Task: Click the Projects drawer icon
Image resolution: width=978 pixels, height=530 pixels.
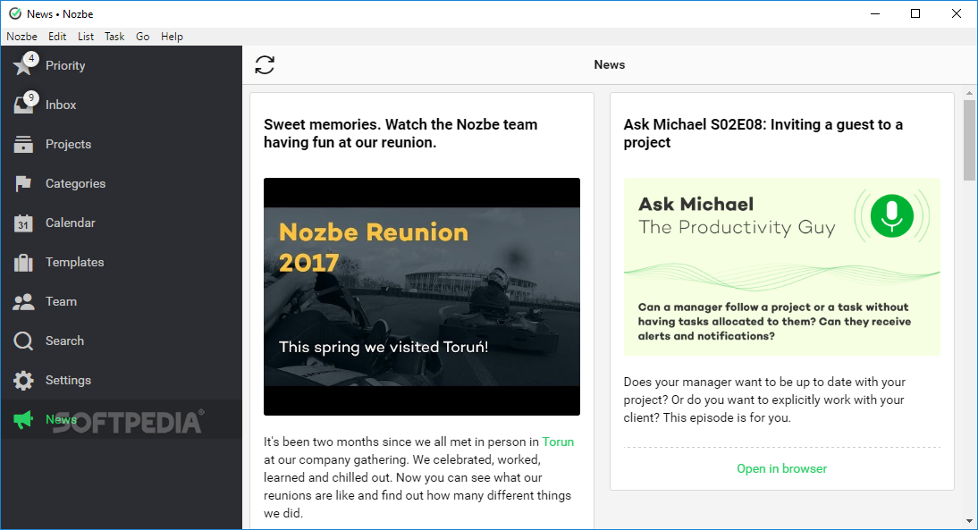Action: click(x=23, y=144)
